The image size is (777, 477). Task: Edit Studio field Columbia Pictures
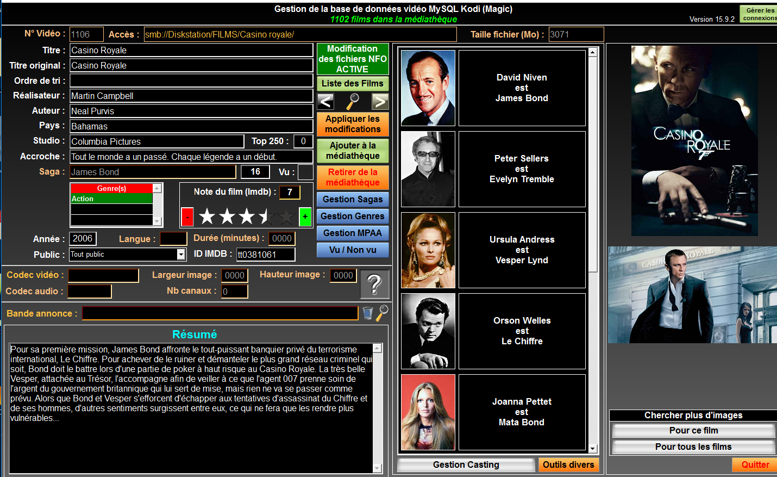tap(157, 141)
